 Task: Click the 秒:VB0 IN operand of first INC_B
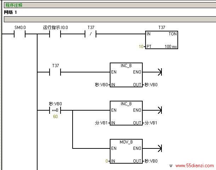101,85
